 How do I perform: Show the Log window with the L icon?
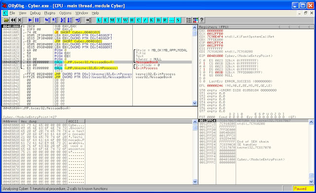pos(99,20)
